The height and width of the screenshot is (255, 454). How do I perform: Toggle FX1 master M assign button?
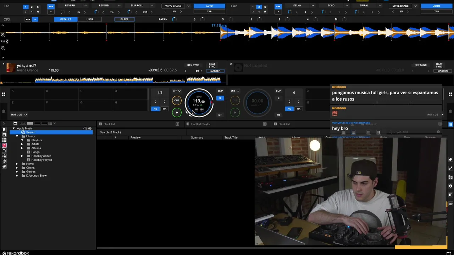point(38,12)
